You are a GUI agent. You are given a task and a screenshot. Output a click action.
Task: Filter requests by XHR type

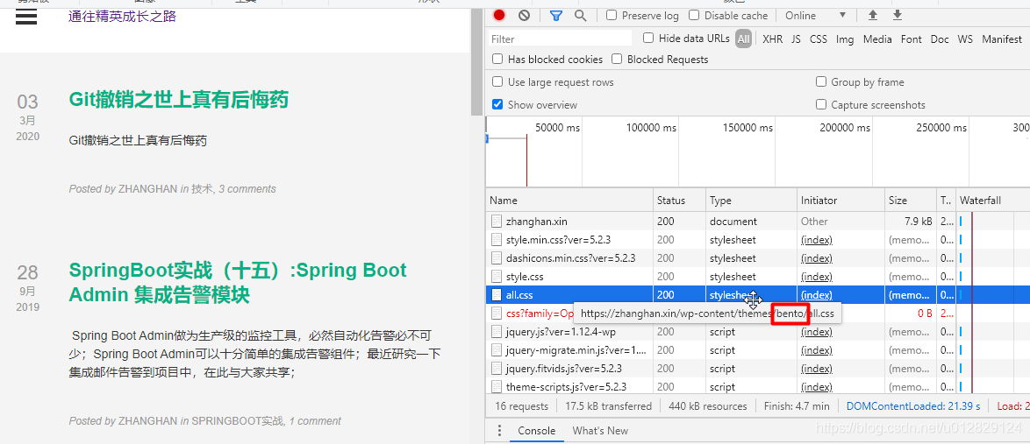tap(772, 39)
